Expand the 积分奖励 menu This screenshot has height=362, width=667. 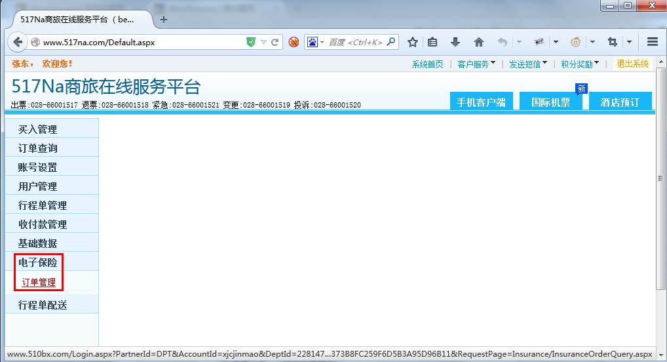pyautogui.click(x=580, y=64)
